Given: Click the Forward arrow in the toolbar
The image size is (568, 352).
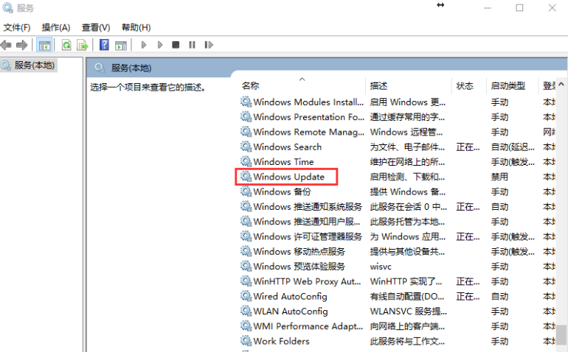Looking at the screenshot, I should coord(22,45).
